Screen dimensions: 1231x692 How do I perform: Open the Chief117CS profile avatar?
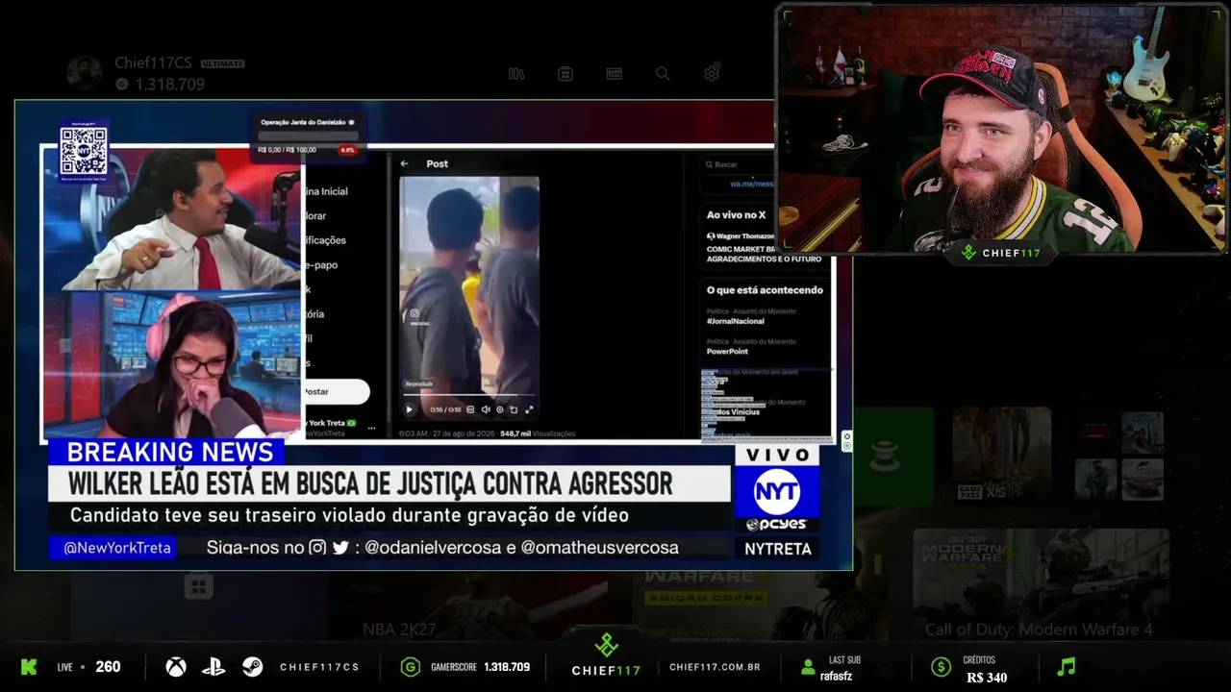[x=85, y=73]
